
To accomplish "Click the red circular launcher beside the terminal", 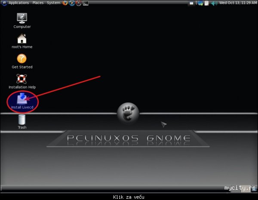I will [x=79, y=3].
